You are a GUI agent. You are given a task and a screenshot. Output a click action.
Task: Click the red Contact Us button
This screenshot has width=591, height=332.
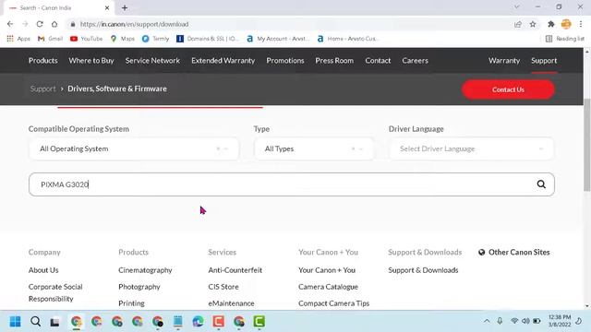[508, 89]
